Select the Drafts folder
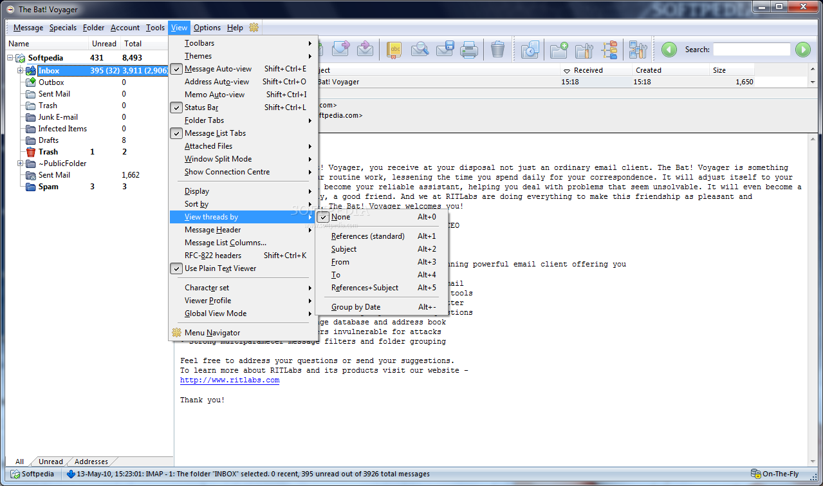This screenshot has height=486, width=823. pos(48,140)
